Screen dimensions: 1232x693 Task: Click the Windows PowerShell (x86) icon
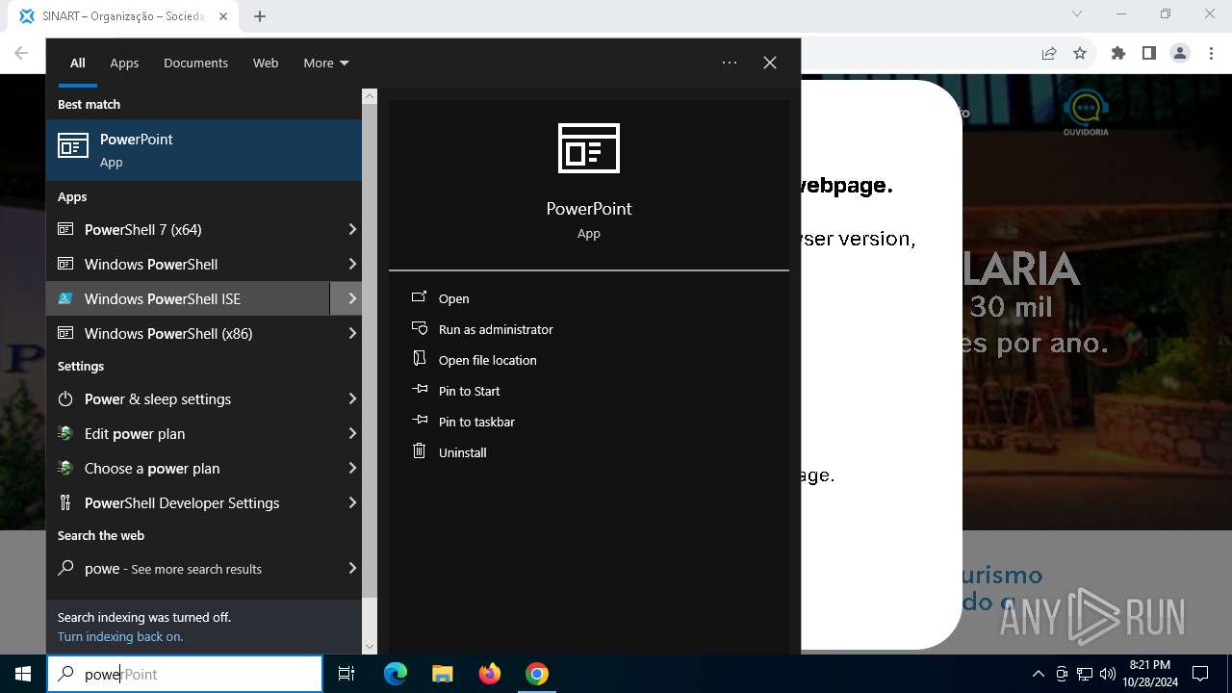point(65,333)
